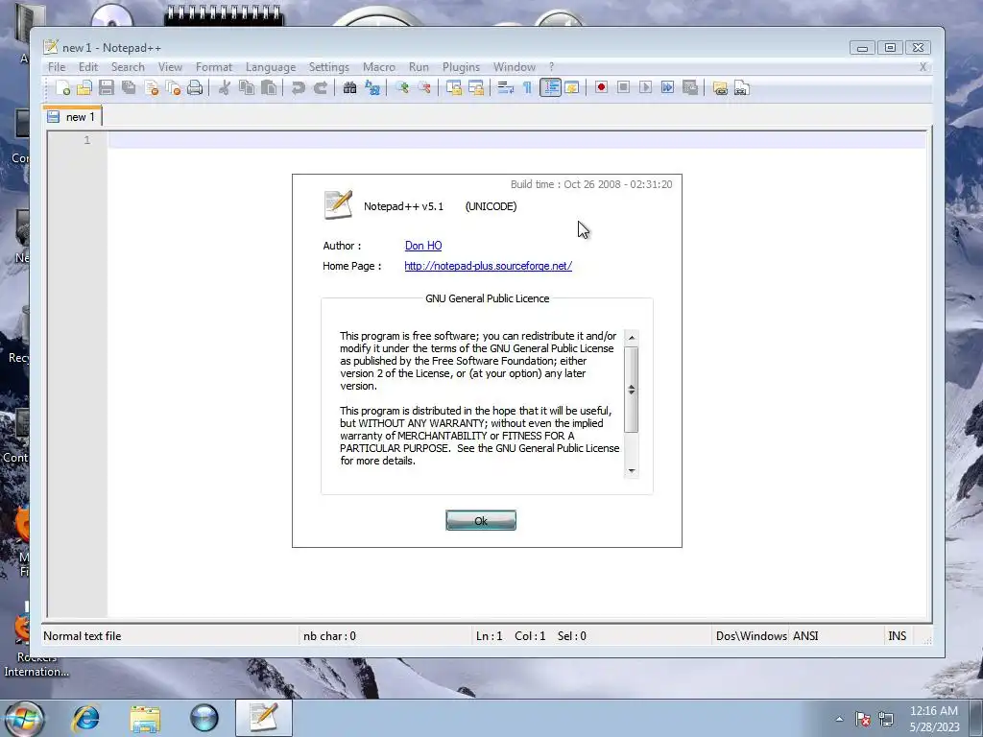Screen dimensions: 983x737
Task: Click the New document toolbar icon
Action: (x=62, y=87)
